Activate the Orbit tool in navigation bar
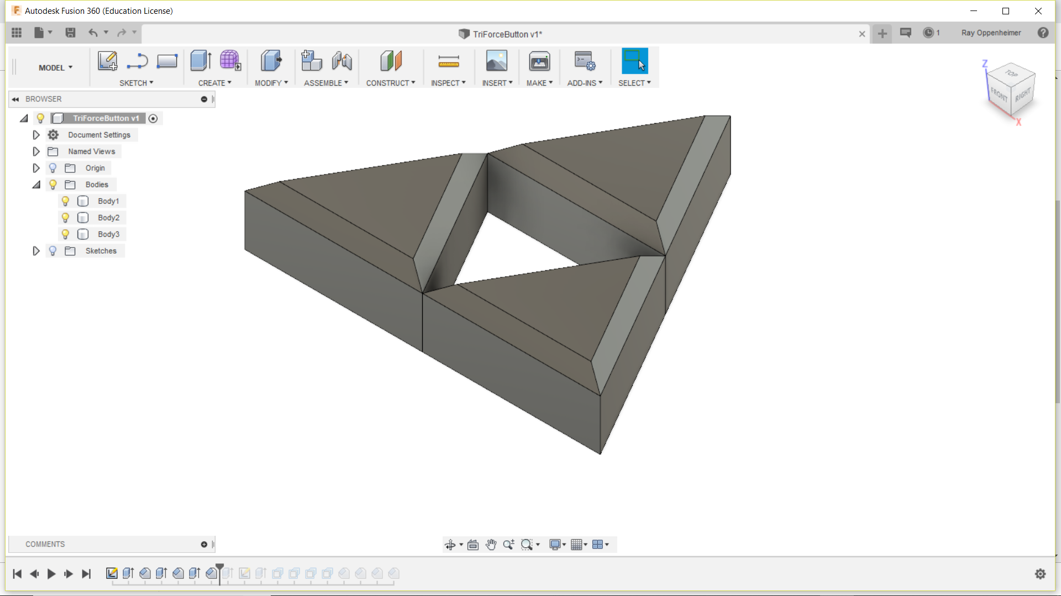The height and width of the screenshot is (596, 1061). (450, 545)
